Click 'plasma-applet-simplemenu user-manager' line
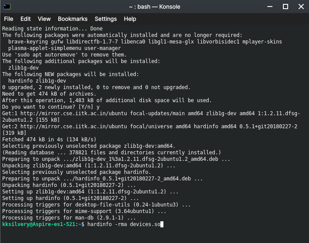The width and height of the screenshot is (309, 243). pos(64,48)
